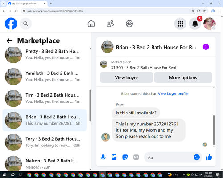Attach a photo using the image icon
The image size is (223, 178).
click(x=114, y=157)
